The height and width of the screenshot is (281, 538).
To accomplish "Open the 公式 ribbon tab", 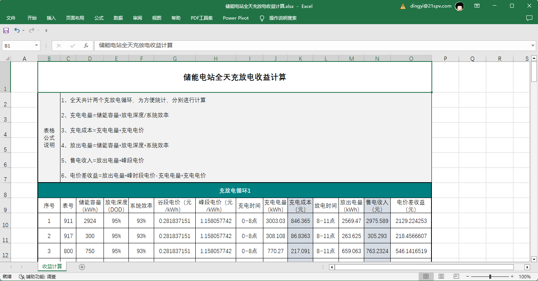I will tap(99, 18).
